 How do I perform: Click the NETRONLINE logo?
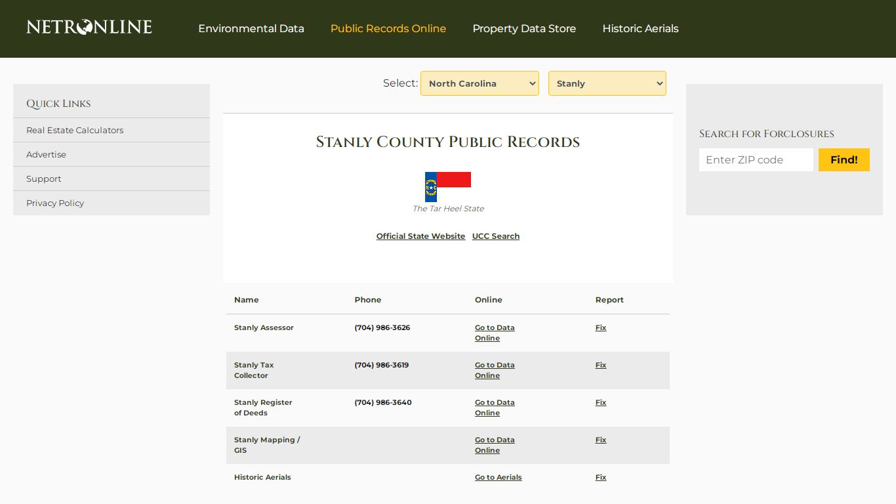pyautogui.click(x=89, y=27)
